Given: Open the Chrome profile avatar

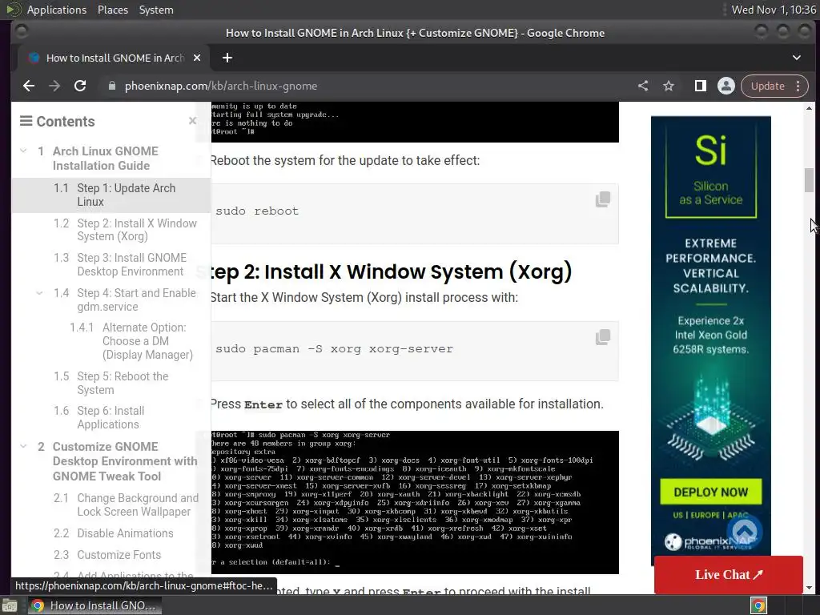Looking at the screenshot, I should (x=726, y=86).
